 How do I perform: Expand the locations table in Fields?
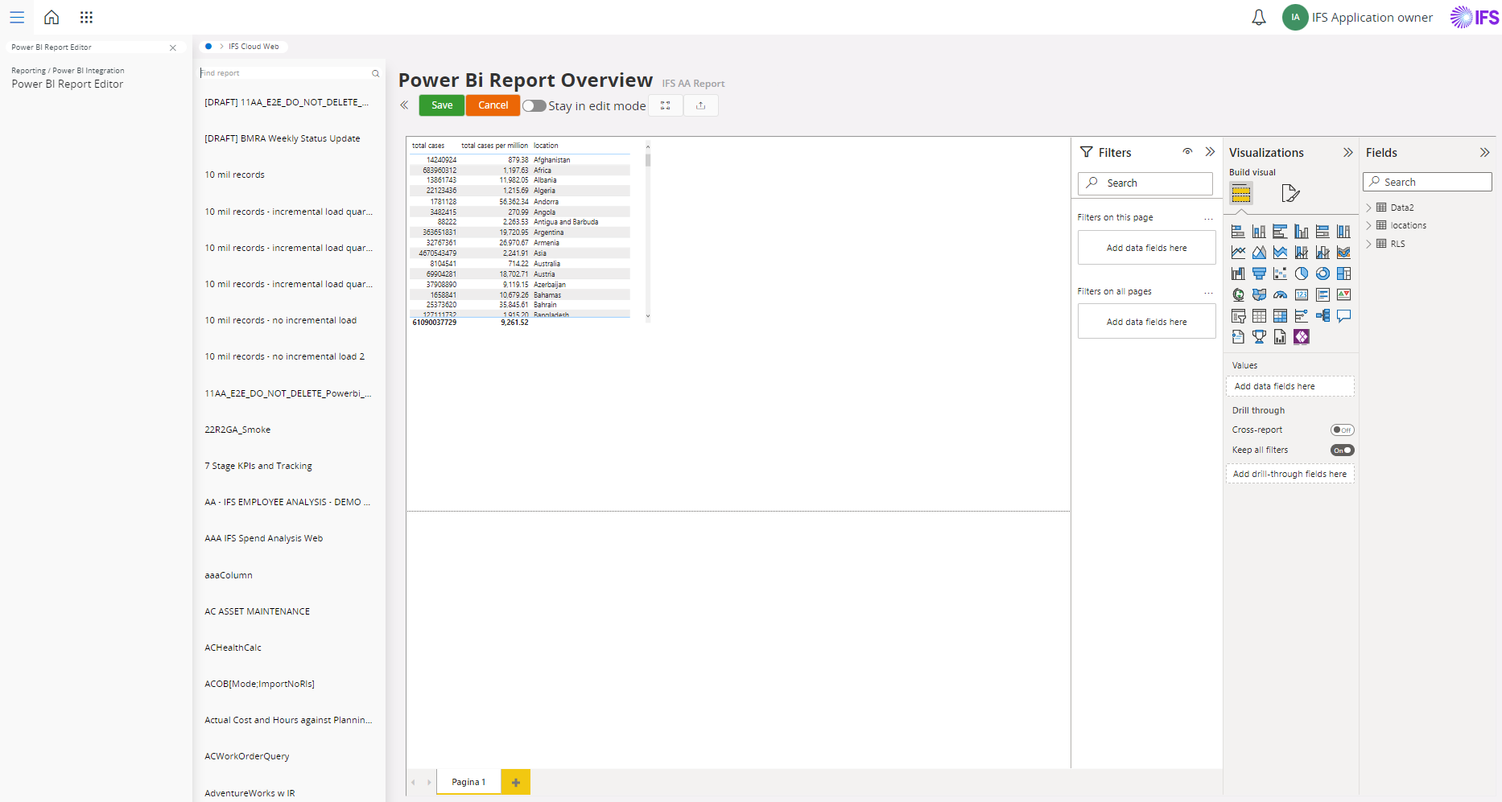click(1368, 224)
